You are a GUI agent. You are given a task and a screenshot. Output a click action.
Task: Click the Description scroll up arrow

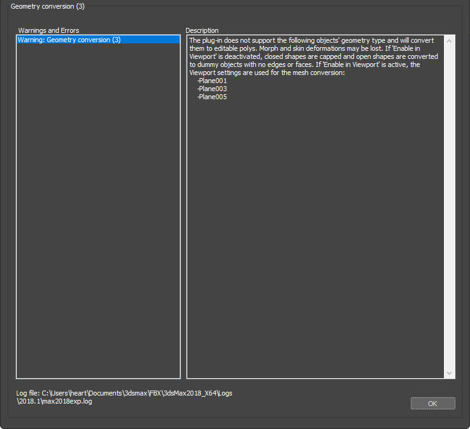coord(449,41)
